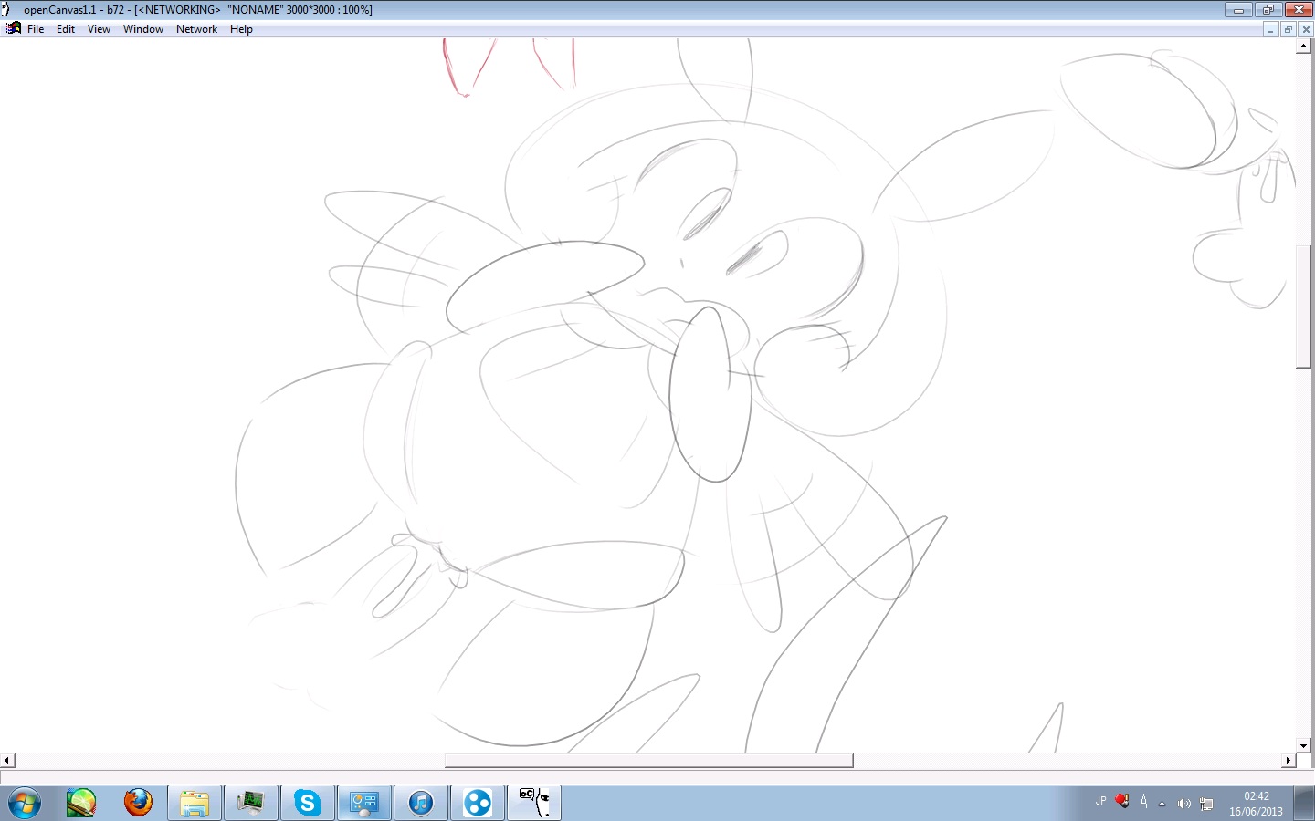This screenshot has width=1315, height=821.
Task: Restore the inner NONAME document window
Action: [1289, 29]
